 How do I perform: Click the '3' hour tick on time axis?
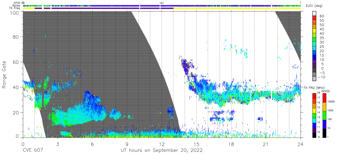coord(58,144)
